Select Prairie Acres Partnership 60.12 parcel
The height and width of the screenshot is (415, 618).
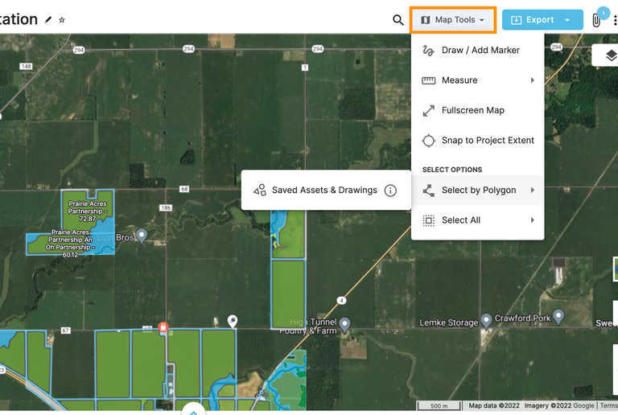click(70, 244)
